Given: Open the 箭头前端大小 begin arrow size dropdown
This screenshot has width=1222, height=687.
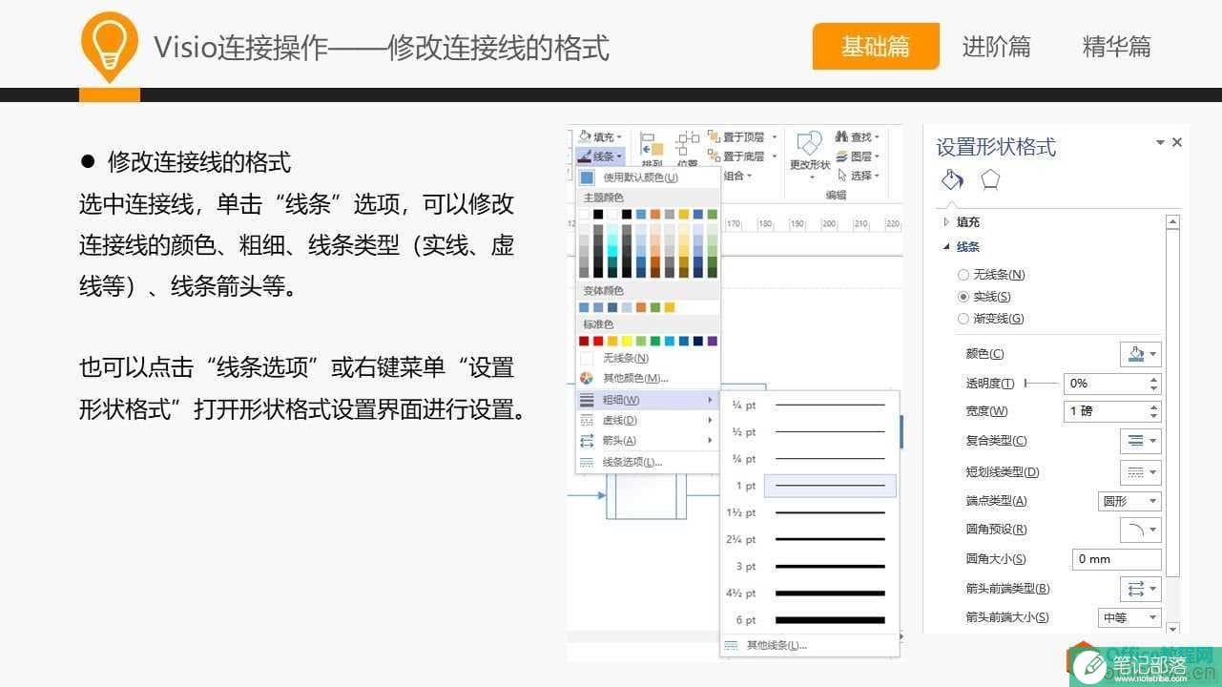Looking at the screenshot, I should pyautogui.click(x=1130, y=617).
